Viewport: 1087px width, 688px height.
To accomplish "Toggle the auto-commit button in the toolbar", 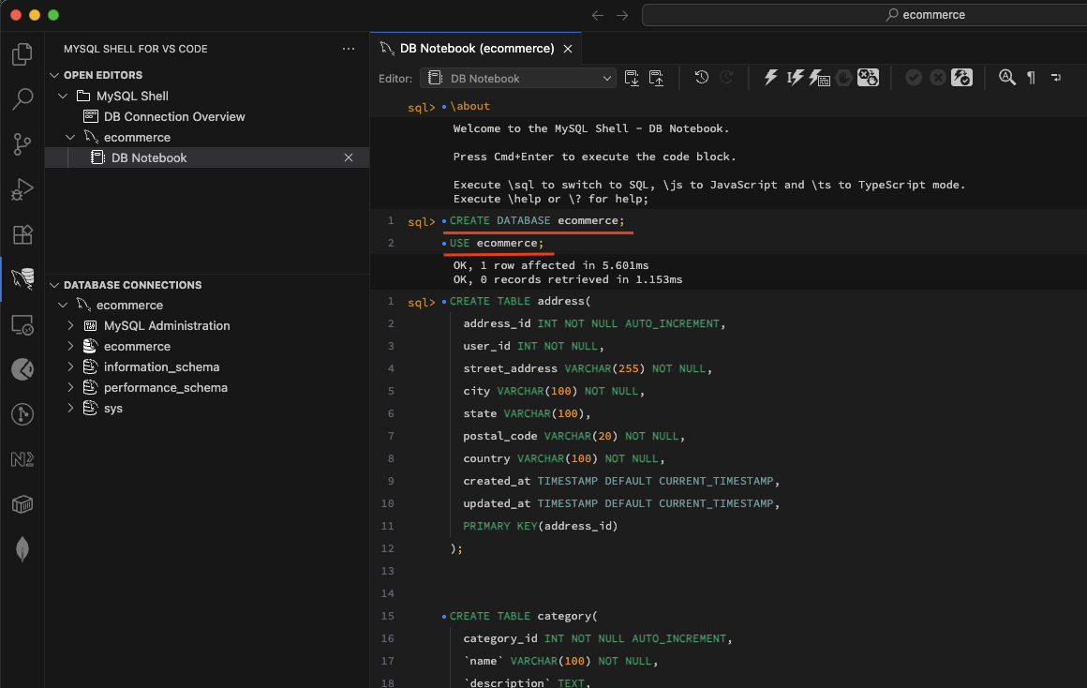I will point(961,78).
